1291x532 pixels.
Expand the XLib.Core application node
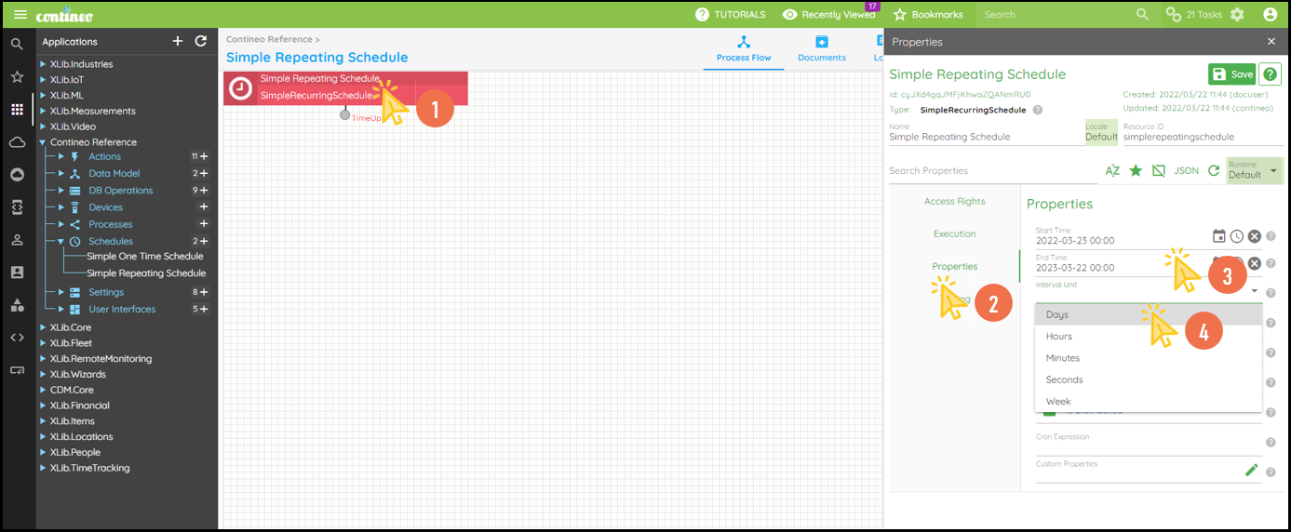point(43,328)
